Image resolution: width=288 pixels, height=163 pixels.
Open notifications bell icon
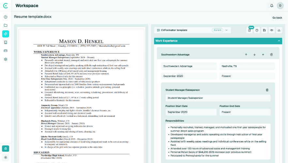pos(272,6)
